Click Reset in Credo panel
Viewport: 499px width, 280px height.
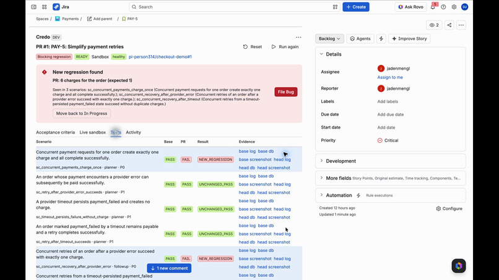pos(253,47)
